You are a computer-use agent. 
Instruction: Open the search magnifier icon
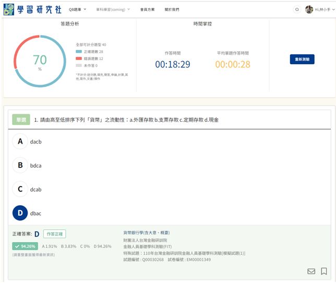point(297,9)
